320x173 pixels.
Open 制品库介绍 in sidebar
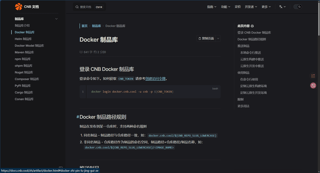point(22,26)
